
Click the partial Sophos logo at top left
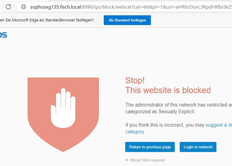pos(3,35)
